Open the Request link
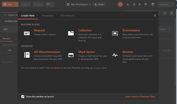Screen dimensions: 177x104 click(40, 30)
